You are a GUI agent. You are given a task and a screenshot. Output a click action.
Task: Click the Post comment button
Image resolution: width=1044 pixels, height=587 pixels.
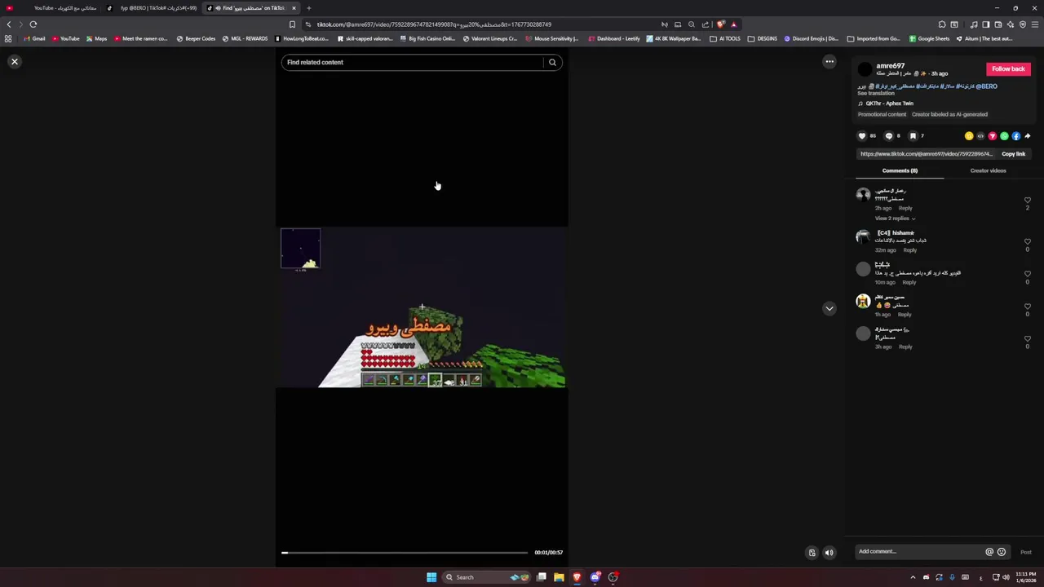tap(1026, 552)
